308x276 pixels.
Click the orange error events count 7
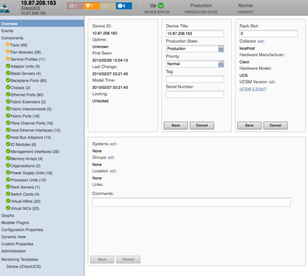91,6
